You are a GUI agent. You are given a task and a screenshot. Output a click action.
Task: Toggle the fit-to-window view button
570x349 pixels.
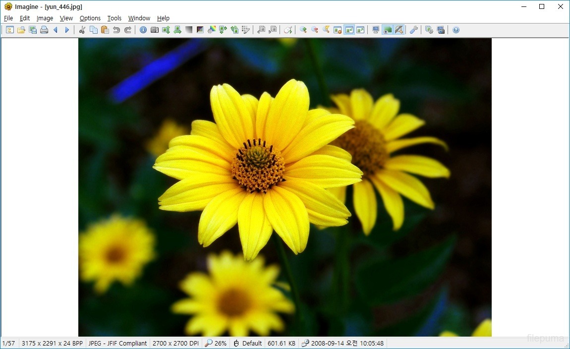(349, 30)
